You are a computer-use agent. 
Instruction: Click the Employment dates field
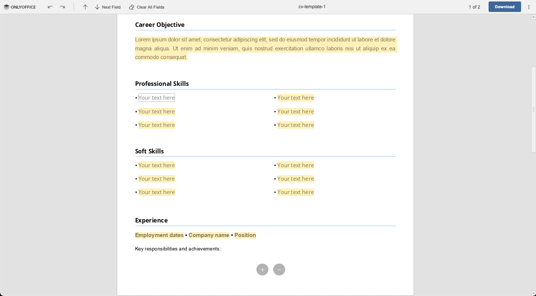click(159, 235)
